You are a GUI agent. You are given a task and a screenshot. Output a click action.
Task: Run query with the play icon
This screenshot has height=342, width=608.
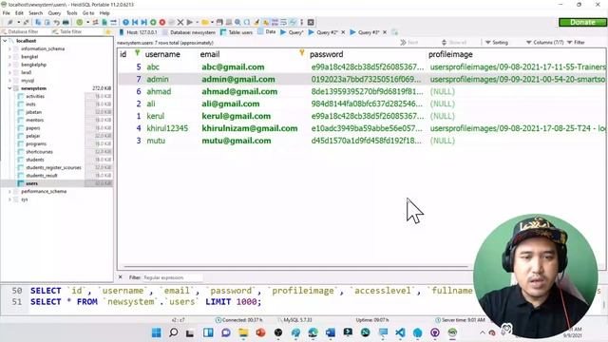pyautogui.click(x=190, y=22)
